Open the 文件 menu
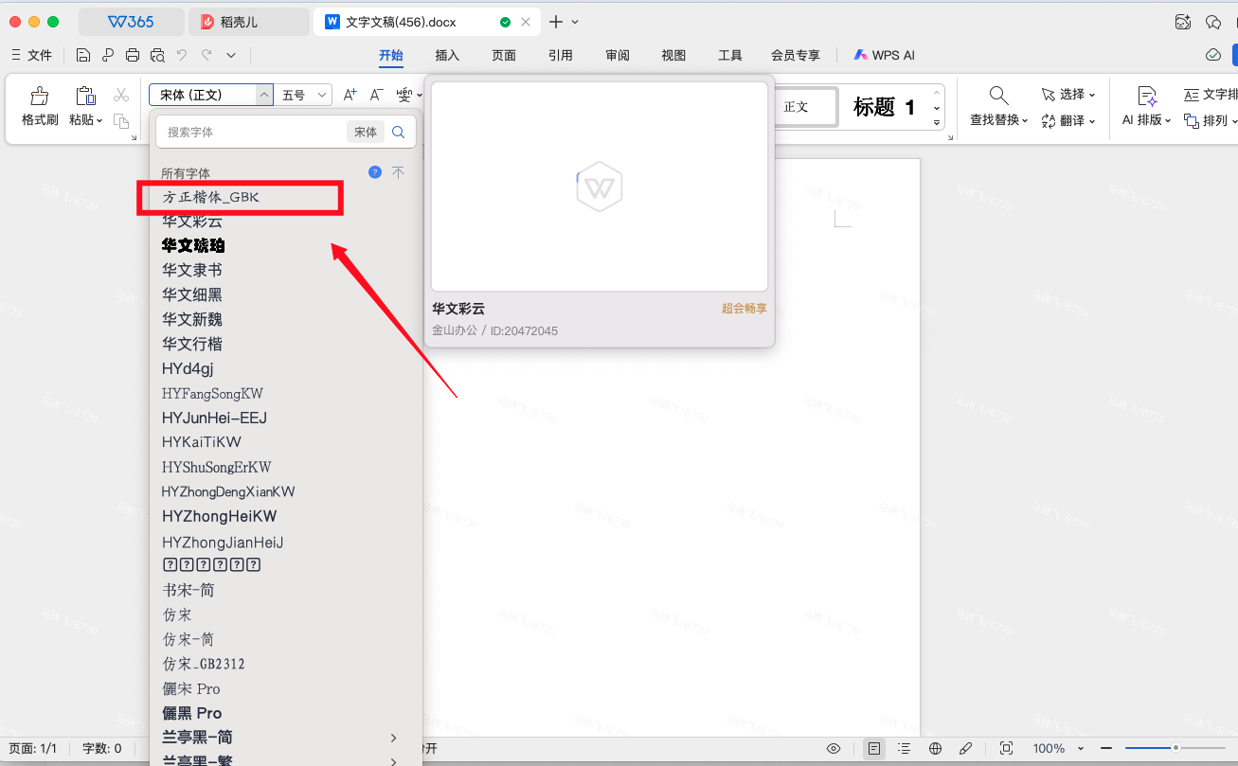 [31, 56]
